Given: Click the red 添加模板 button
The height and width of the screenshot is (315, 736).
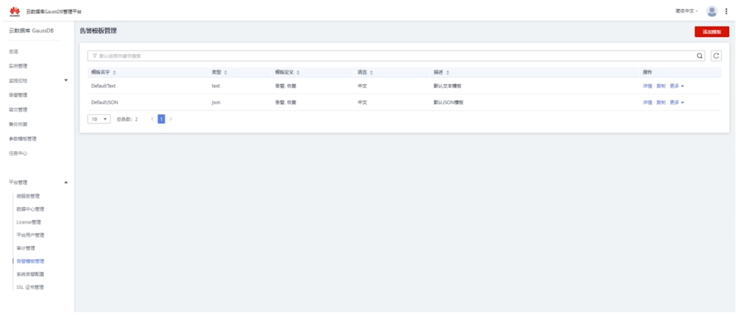Looking at the screenshot, I should (x=712, y=32).
